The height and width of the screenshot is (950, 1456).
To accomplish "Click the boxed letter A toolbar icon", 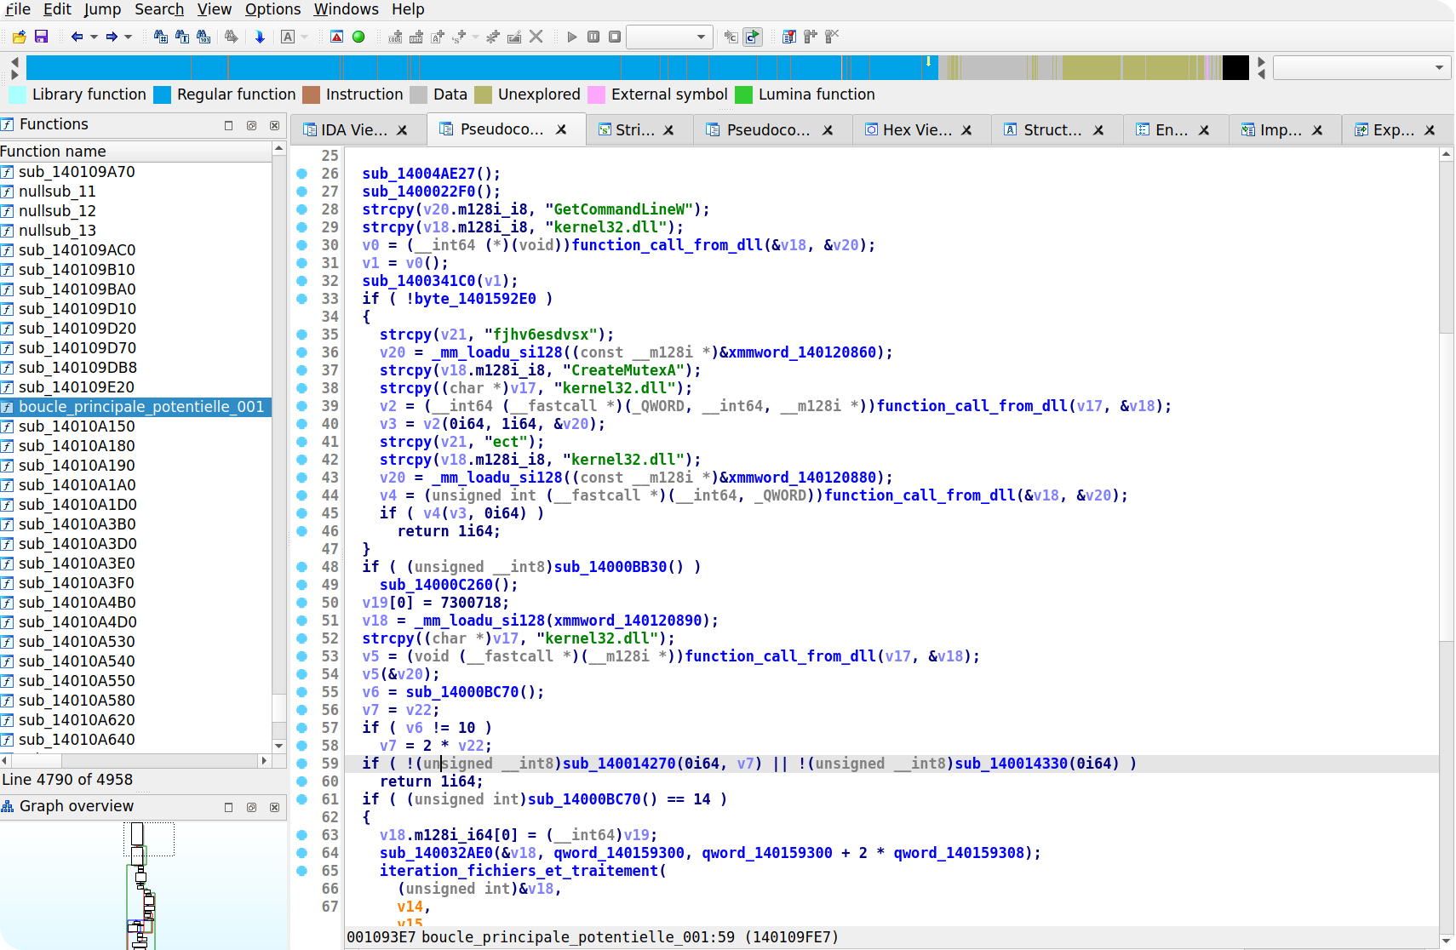I will [288, 37].
